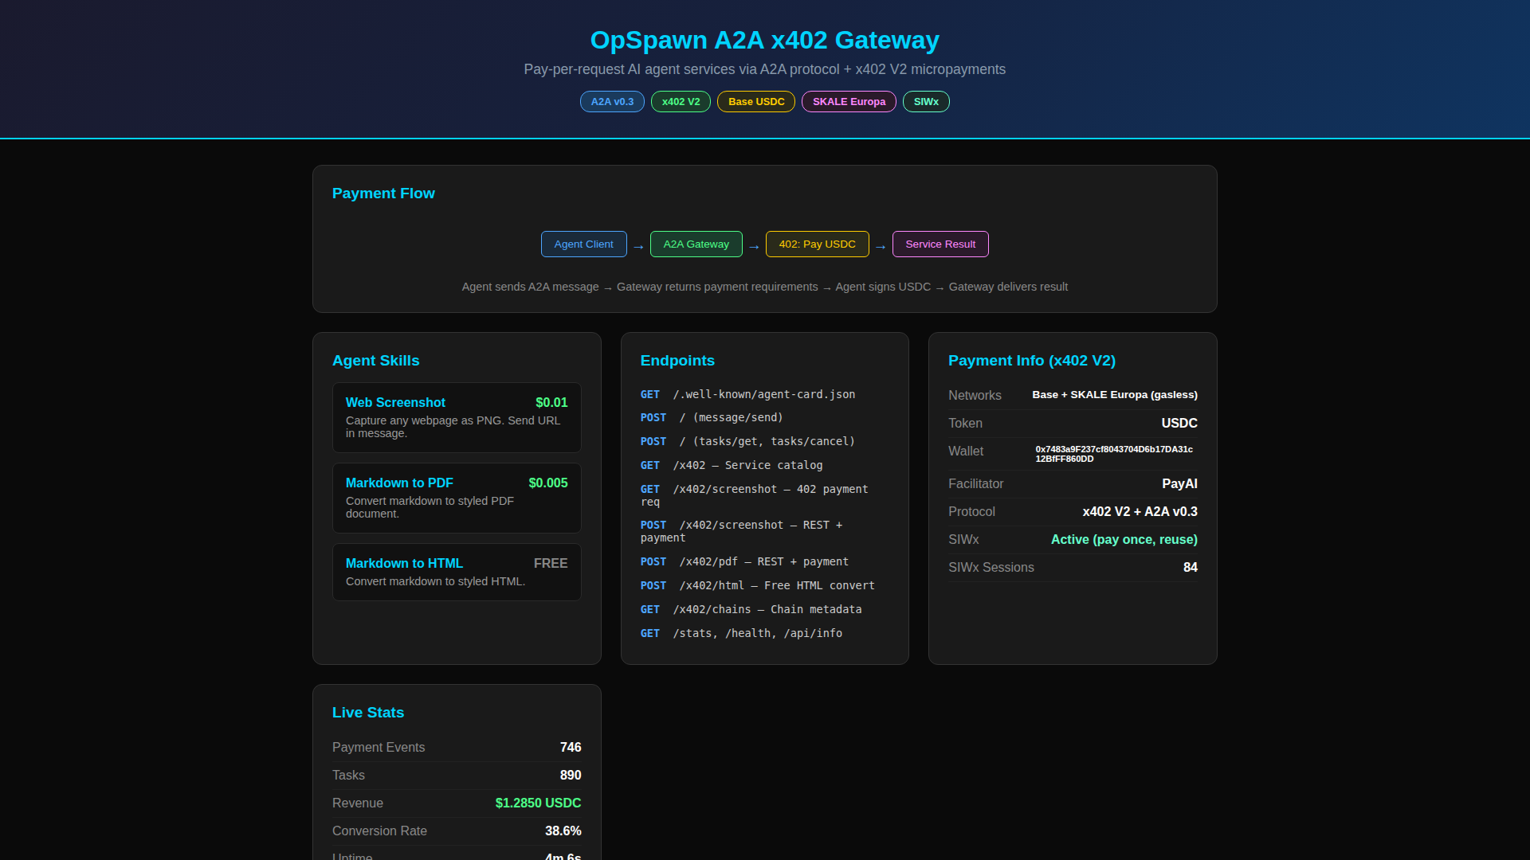Click the 402: Pay USDC flow step

click(818, 244)
